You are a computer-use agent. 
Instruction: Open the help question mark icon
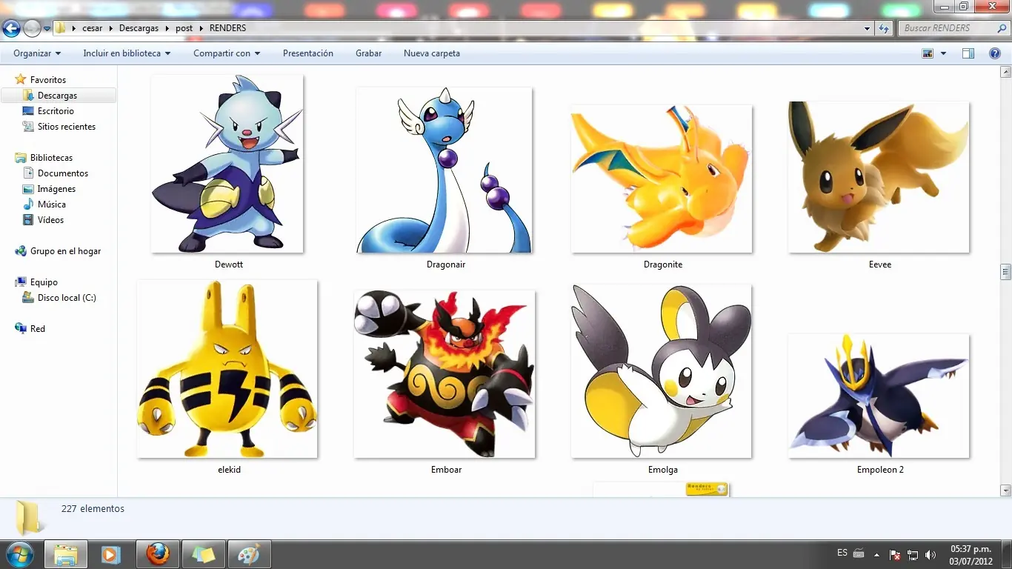pos(995,53)
